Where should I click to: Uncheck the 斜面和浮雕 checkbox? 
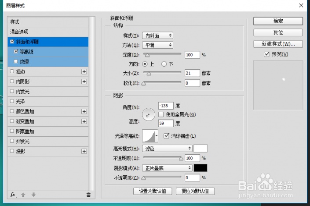[x=12, y=41]
